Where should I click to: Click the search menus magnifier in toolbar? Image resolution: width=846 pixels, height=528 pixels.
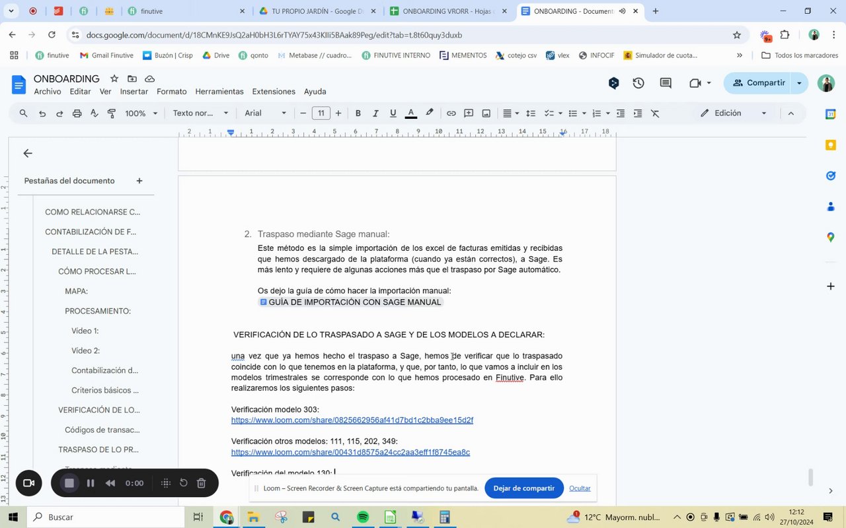pyautogui.click(x=24, y=114)
